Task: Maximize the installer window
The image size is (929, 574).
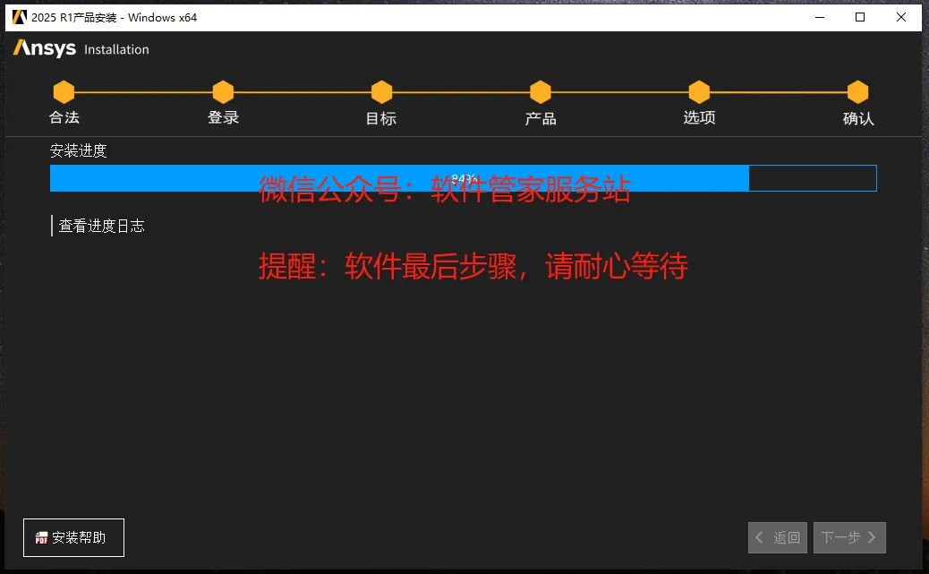Action: [x=860, y=17]
